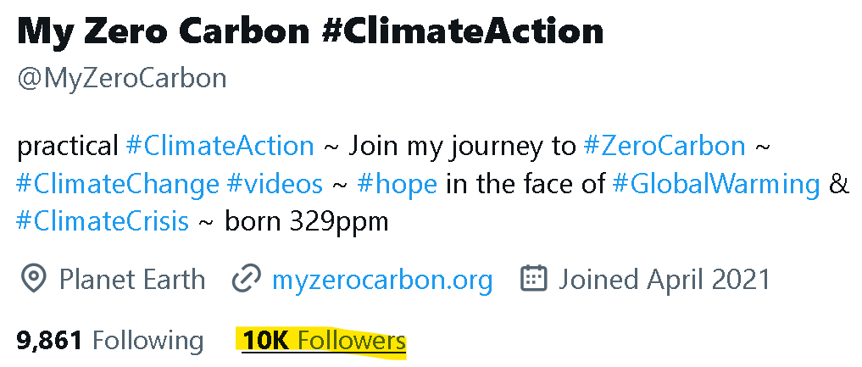This screenshot has height=367, width=862.
Task: Click the @MyZeroCarbon handle
Action: pos(122,79)
